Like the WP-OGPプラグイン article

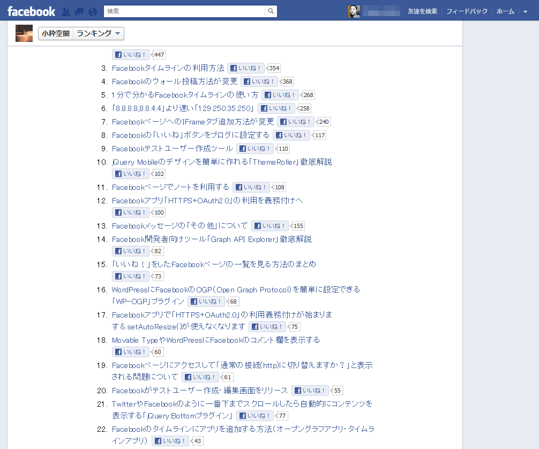[206, 301]
